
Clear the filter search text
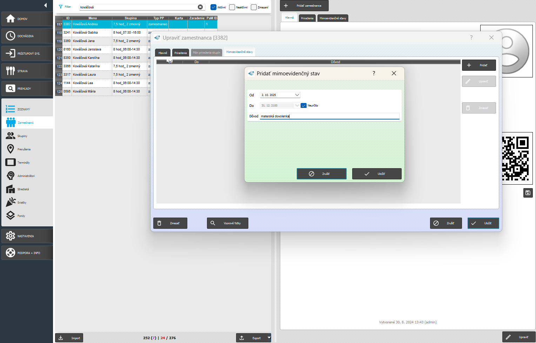point(200,7)
